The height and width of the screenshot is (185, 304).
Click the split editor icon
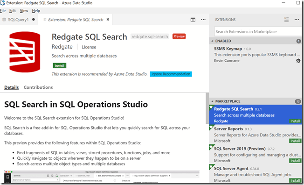click(193, 20)
